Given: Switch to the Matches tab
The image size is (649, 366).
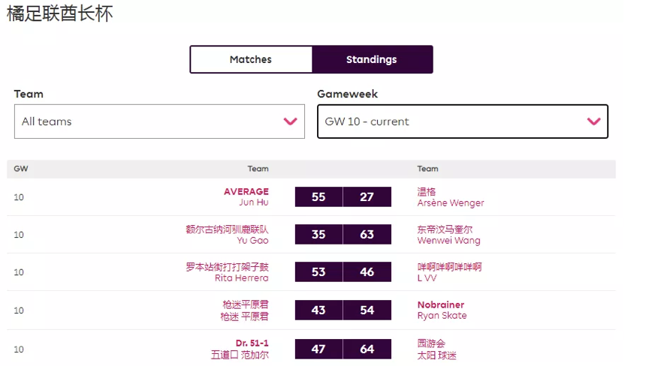Looking at the screenshot, I should point(251,60).
